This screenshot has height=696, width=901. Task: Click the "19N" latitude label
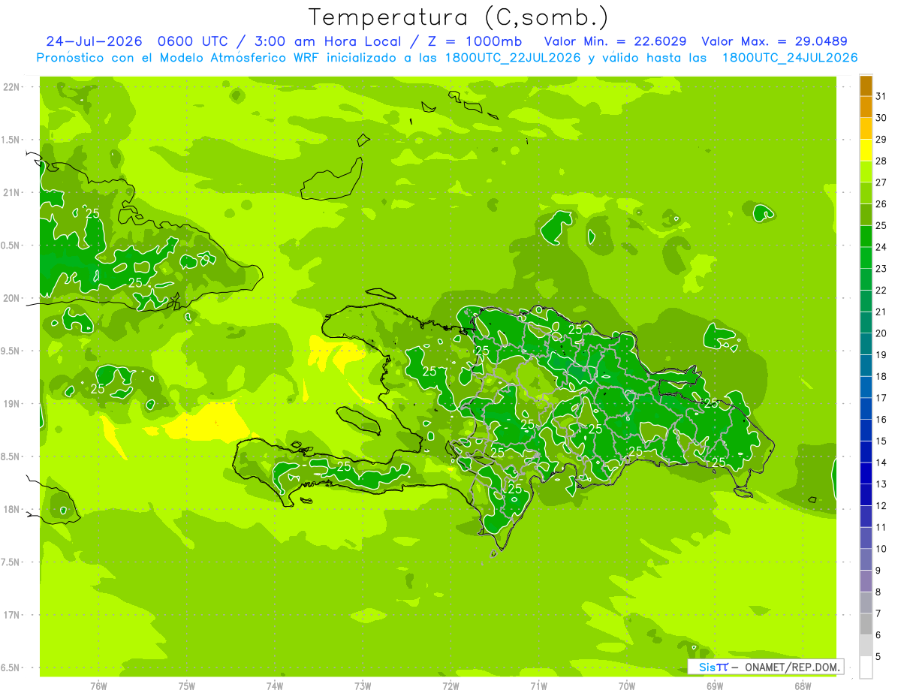click(x=12, y=404)
